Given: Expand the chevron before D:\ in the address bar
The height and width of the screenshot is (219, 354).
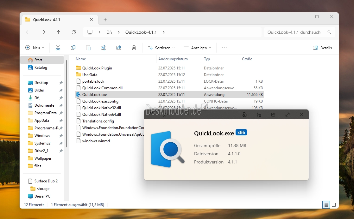Looking at the screenshot, I should (x=99, y=32).
